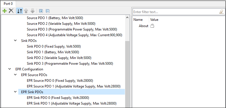Select EPR Source PDO 1 Adjustable Voltage
The image size is (226, 108).
(74, 86)
